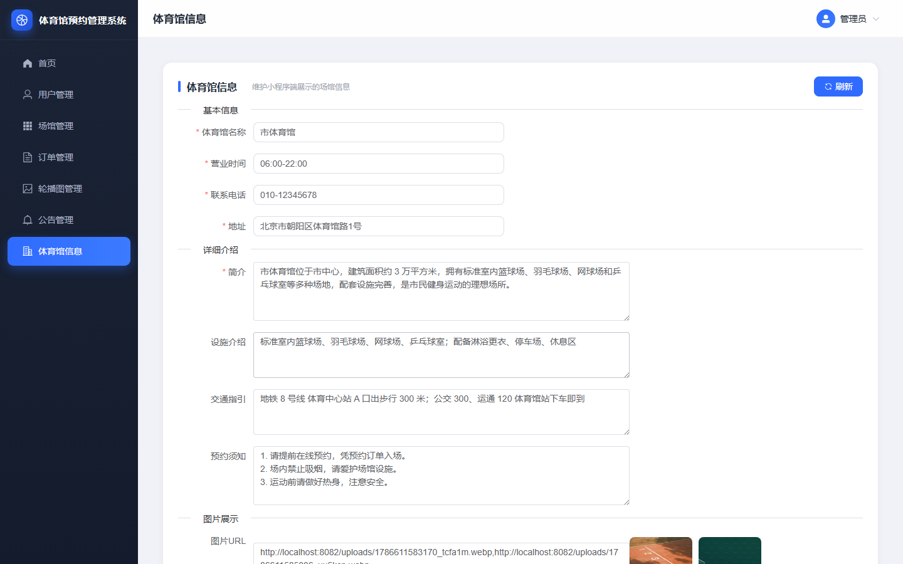The width and height of the screenshot is (903, 564).
Task: Edit the 预约须知 textarea
Action: (441, 476)
